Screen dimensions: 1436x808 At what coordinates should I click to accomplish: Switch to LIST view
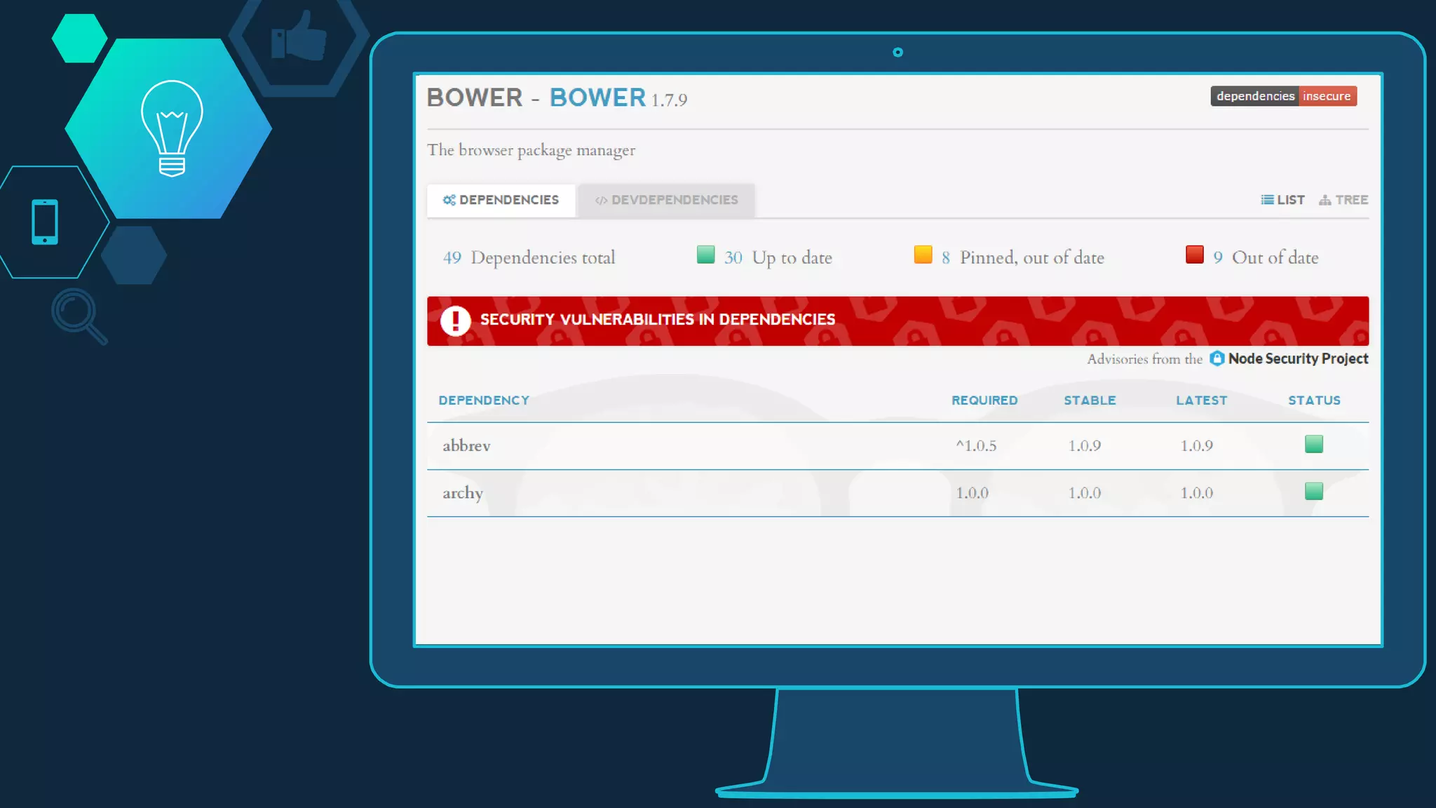click(x=1282, y=200)
